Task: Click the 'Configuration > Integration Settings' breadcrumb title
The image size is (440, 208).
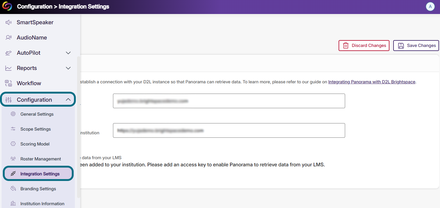Action: 63,7
